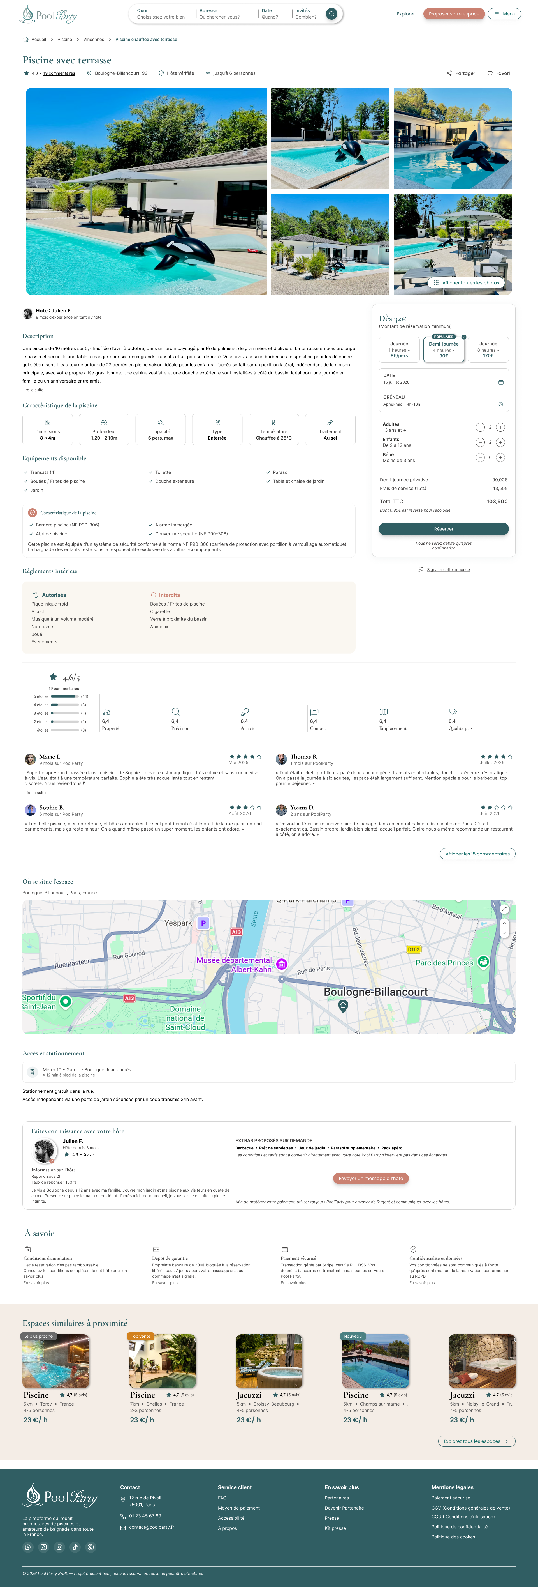Open the 19 commentaires link under title

(x=59, y=73)
